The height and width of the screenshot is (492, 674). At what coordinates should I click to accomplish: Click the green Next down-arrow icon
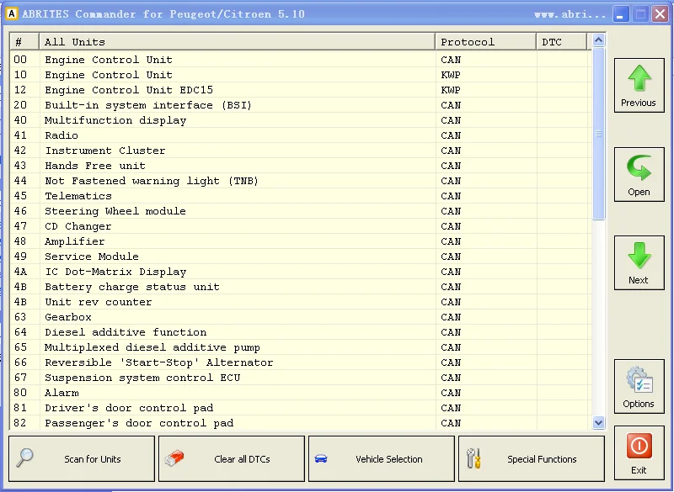[x=639, y=256]
